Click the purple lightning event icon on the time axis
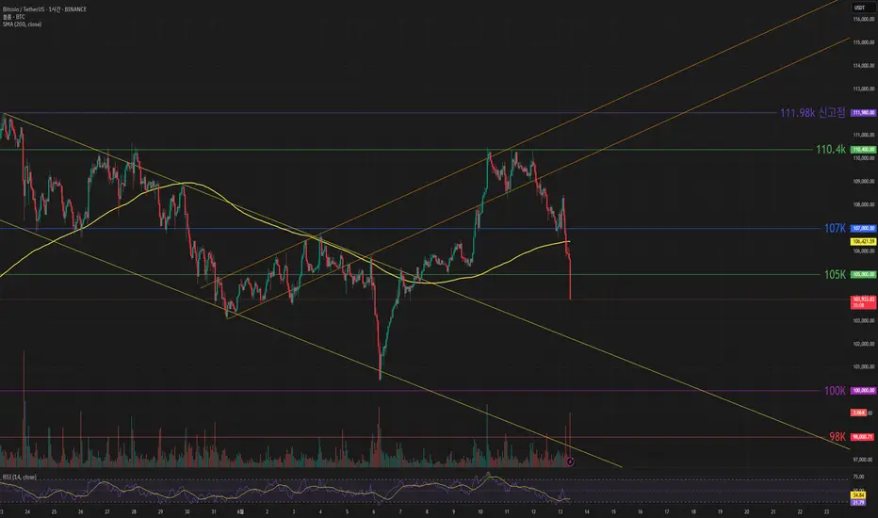The image size is (878, 518). tap(570, 462)
